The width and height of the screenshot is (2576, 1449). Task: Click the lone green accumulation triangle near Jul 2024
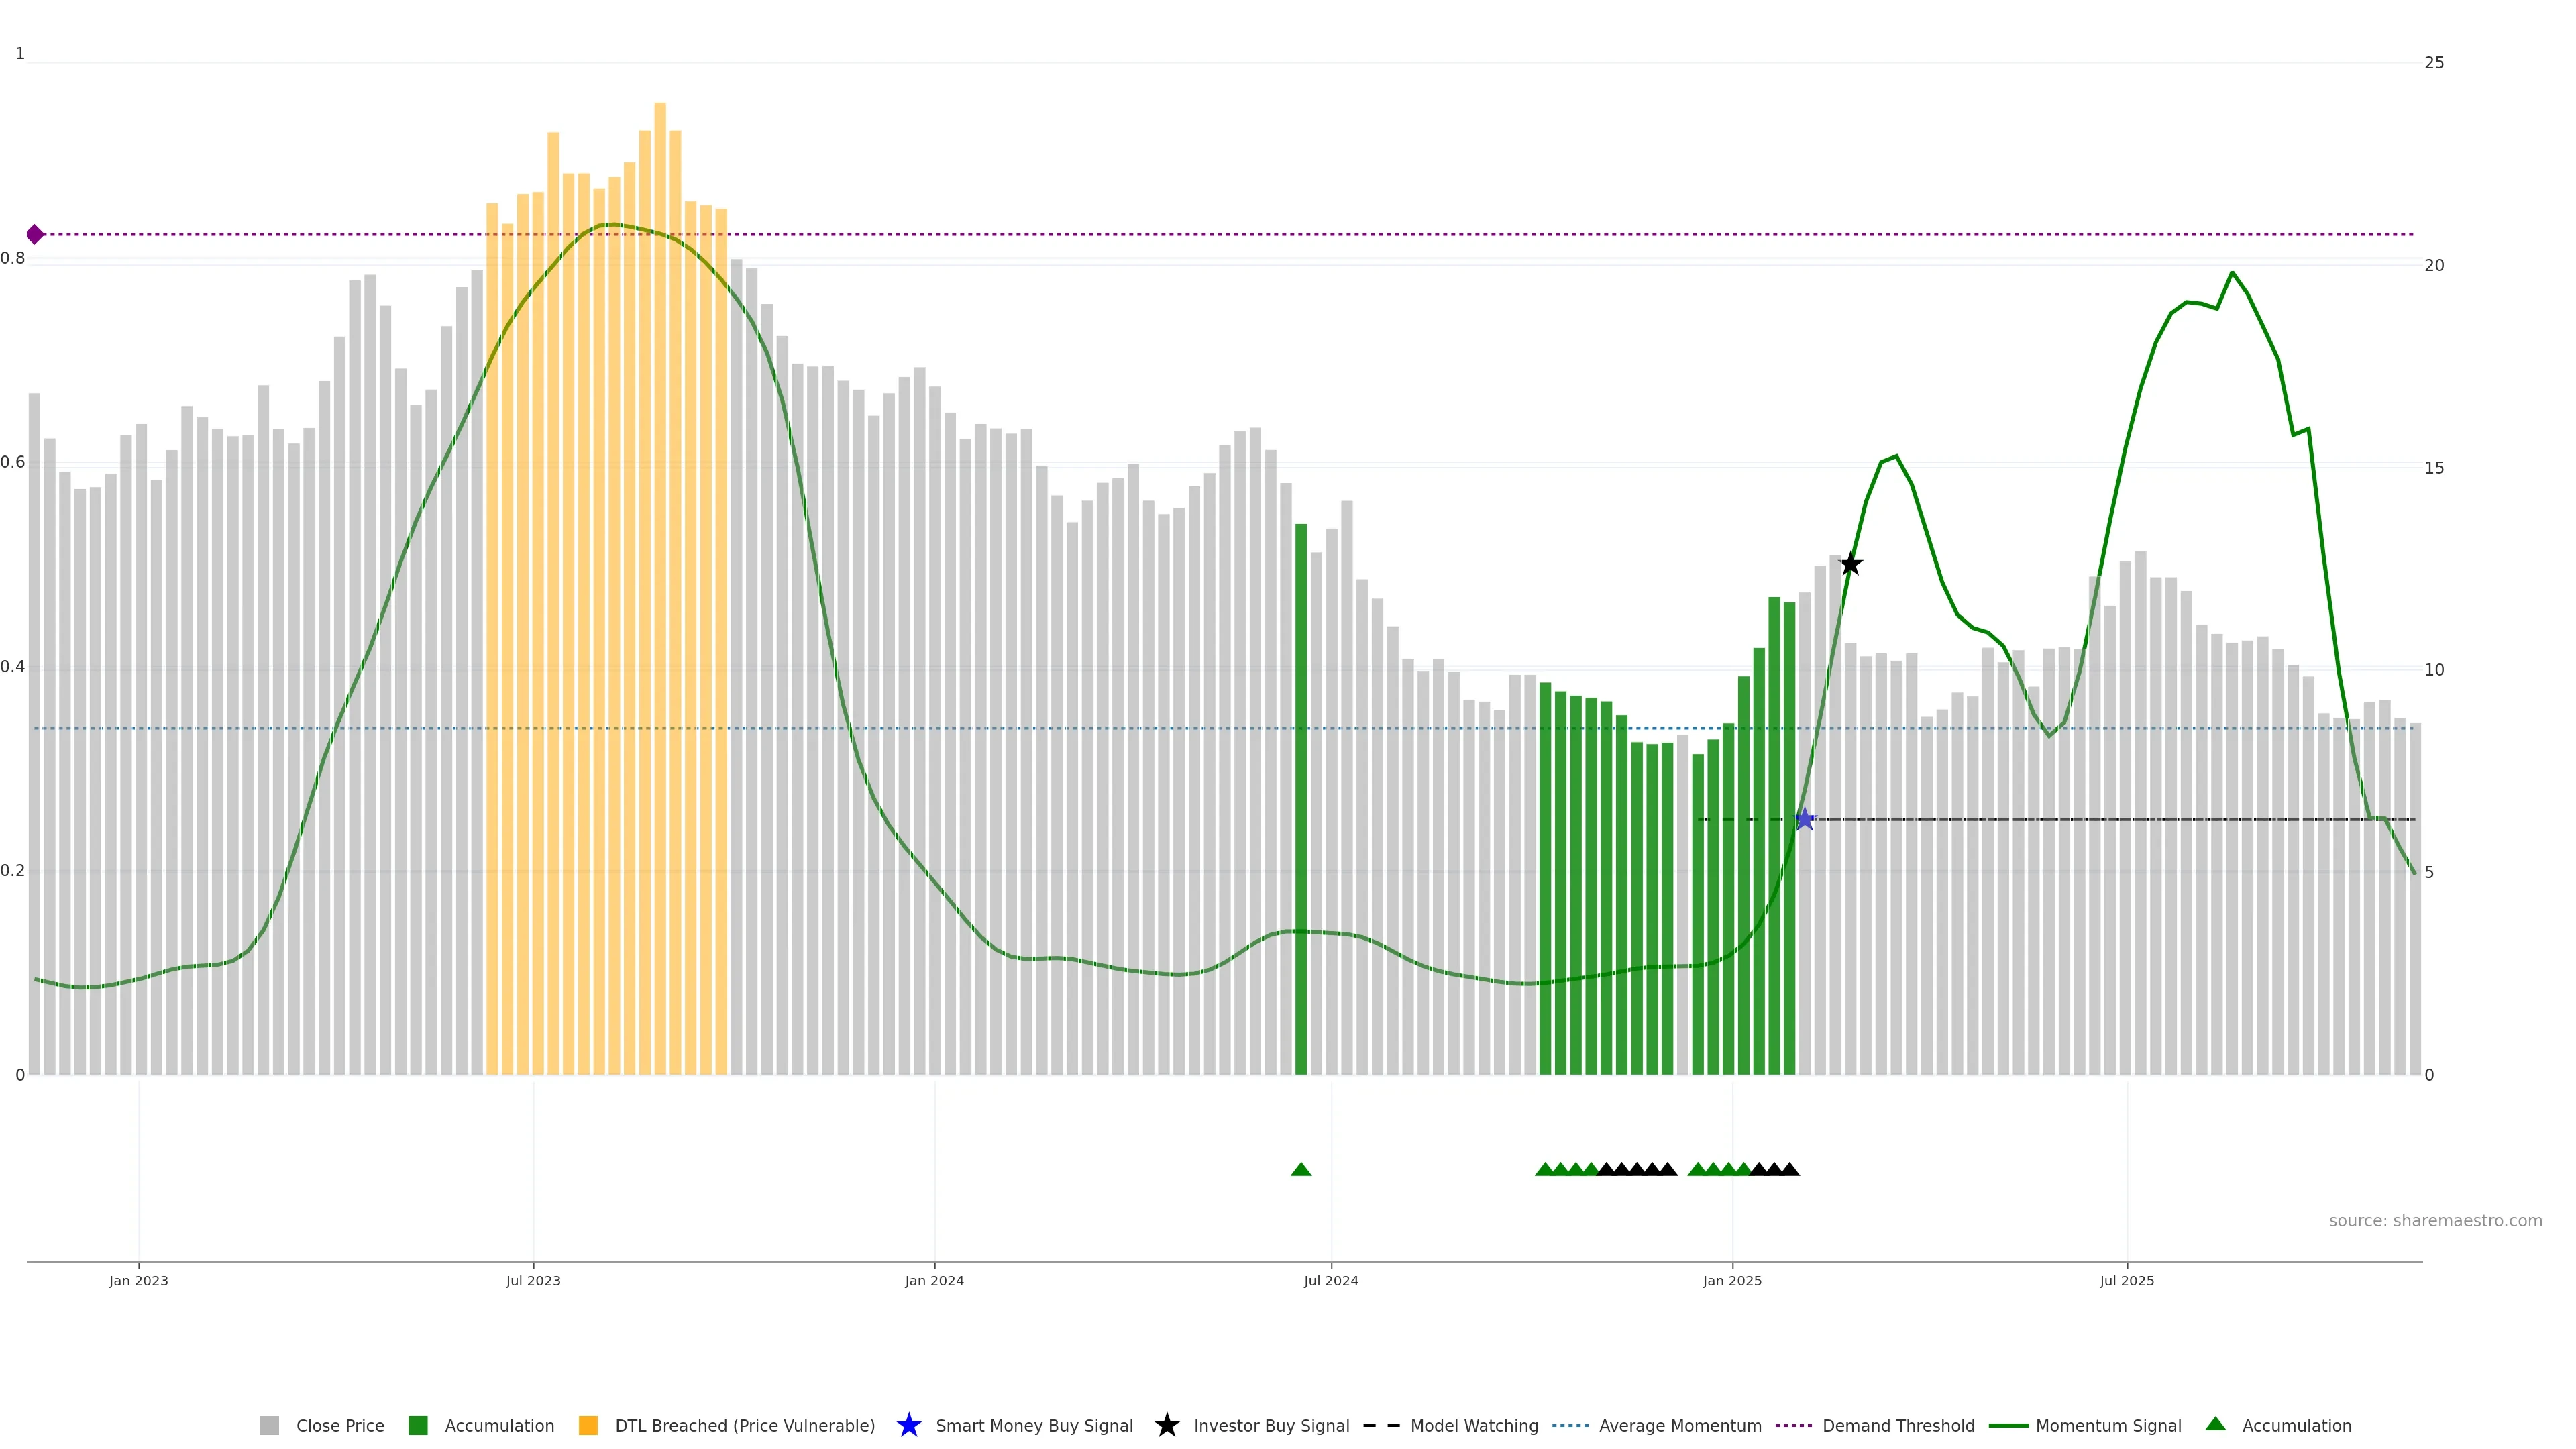[1301, 1169]
